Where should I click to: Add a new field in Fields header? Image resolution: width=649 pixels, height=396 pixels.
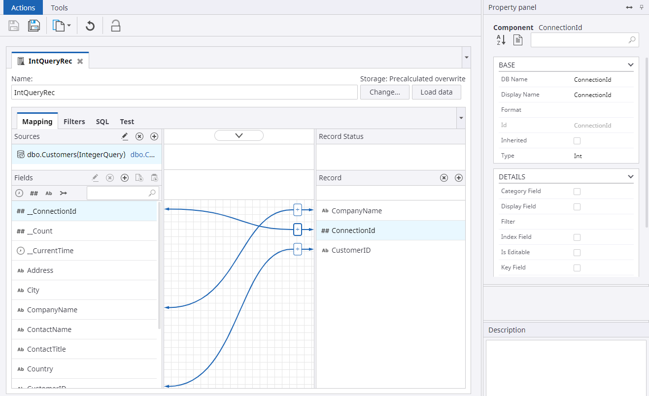click(x=125, y=178)
